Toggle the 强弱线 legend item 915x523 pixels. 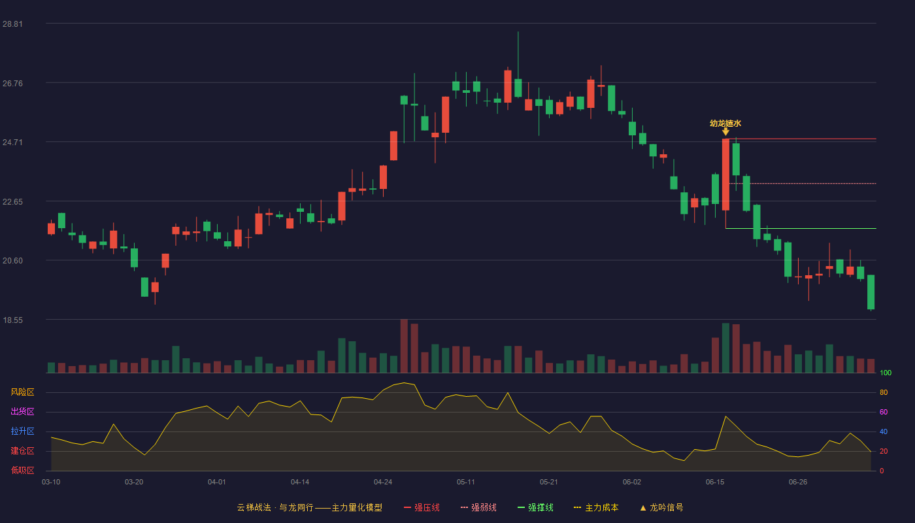tap(478, 507)
